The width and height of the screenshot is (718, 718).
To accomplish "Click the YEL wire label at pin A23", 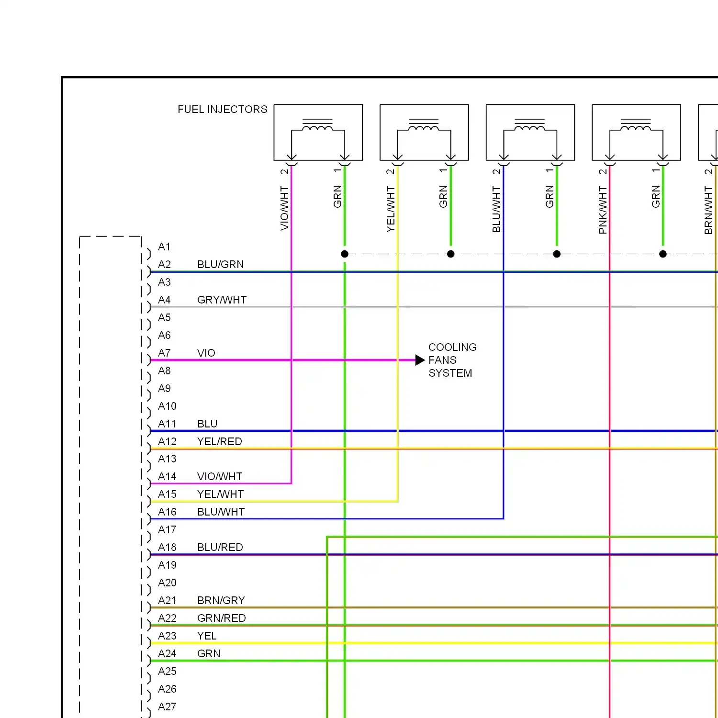I will [x=207, y=636].
